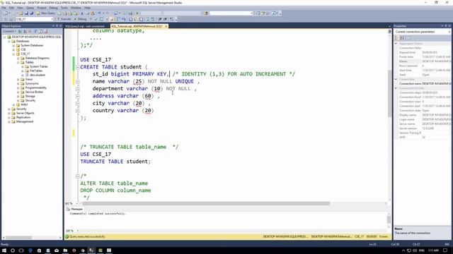Click the Filter icon in Object Explorer toolbar

click(x=35, y=31)
